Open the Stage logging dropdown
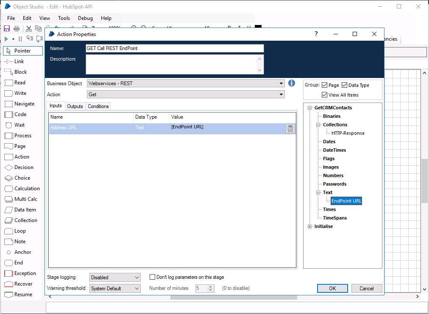The image size is (429, 314). (115, 278)
